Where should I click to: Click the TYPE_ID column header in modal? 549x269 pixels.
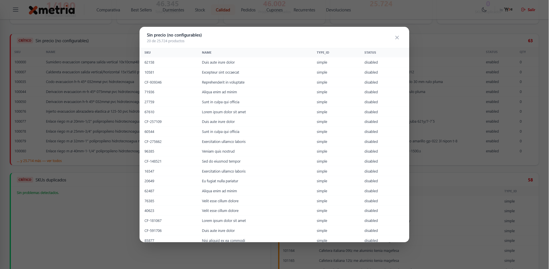(x=323, y=52)
